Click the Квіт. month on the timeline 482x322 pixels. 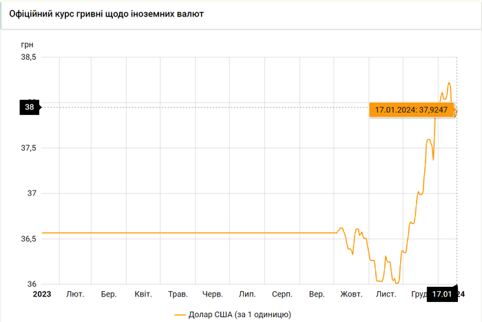(143, 294)
